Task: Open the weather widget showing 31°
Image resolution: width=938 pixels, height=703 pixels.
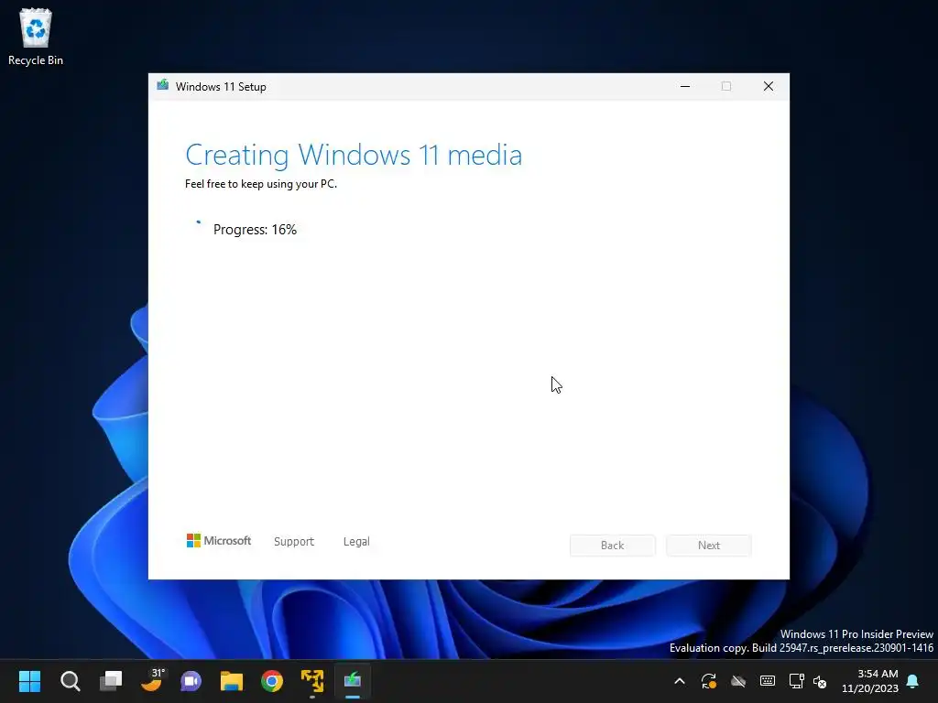Action: tap(151, 681)
